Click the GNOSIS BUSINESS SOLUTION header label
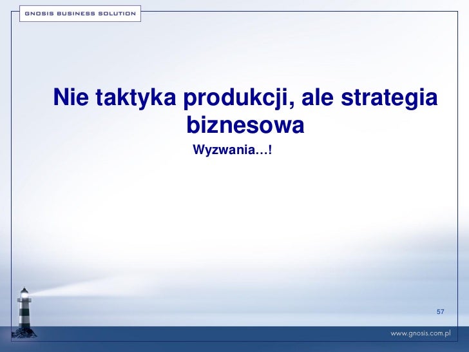Image resolution: width=469 pixels, height=352 pixels. pyautogui.click(x=80, y=14)
